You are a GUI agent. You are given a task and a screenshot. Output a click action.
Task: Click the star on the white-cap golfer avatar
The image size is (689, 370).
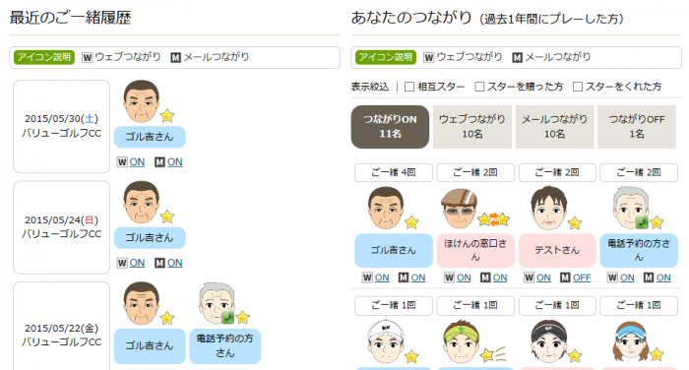(411, 356)
